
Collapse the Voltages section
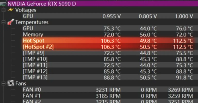click(x=3, y=10)
